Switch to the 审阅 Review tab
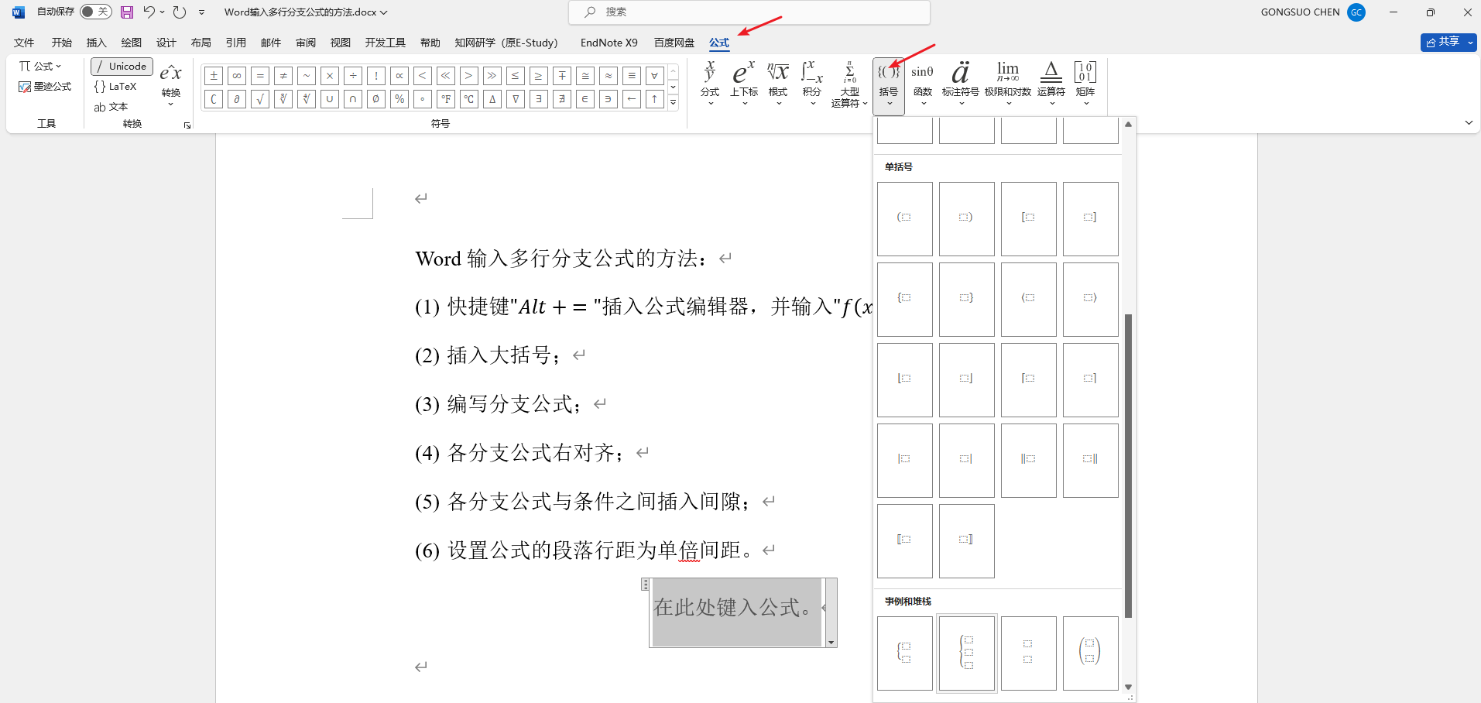Image resolution: width=1481 pixels, height=703 pixels. click(x=306, y=43)
